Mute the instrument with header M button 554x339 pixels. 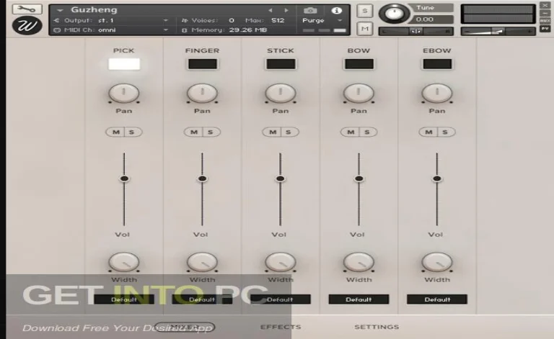tap(365, 28)
